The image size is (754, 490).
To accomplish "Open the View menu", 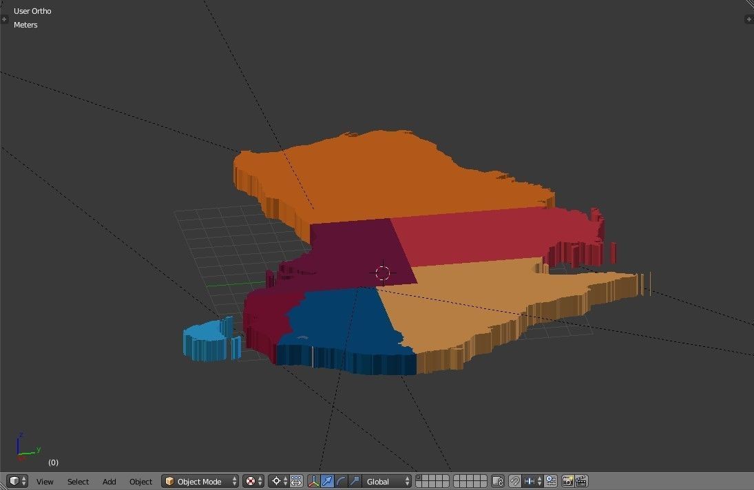I will tap(45, 481).
